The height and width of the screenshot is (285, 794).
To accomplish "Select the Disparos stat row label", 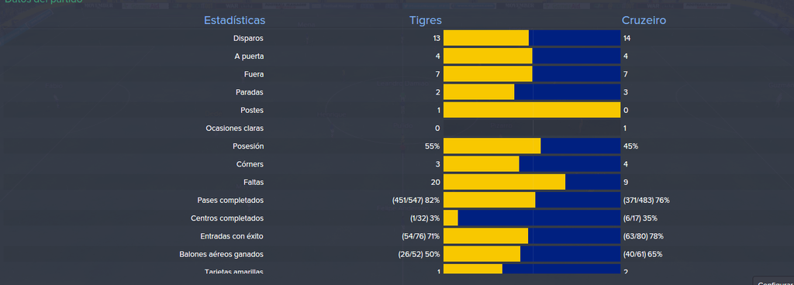I will click(x=248, y=39).
